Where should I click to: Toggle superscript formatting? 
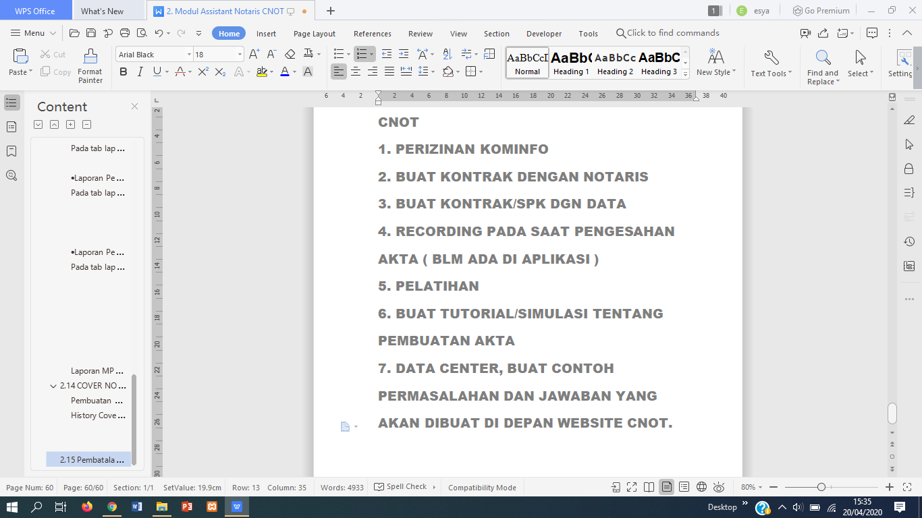[202, 71]
